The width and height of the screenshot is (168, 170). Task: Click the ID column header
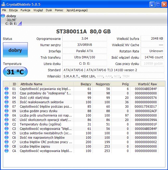[x=14, y=84]
